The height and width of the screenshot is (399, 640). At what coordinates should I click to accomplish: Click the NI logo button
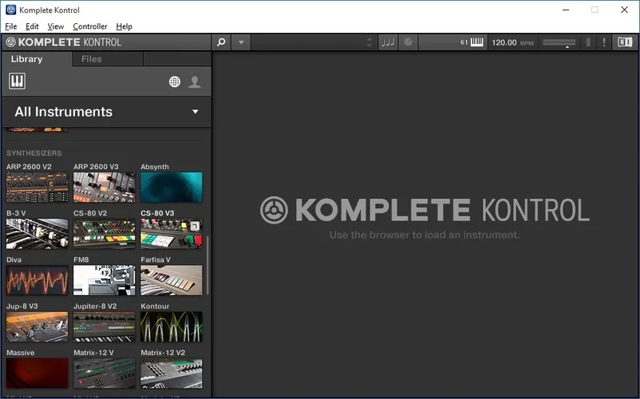click(625, 42)
